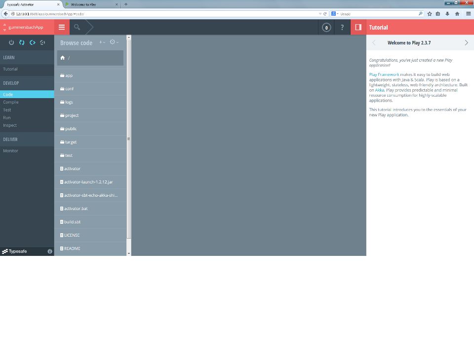Click the dashed-circle status icon in sidebar
Screen dimensions: 474x355
42,42
